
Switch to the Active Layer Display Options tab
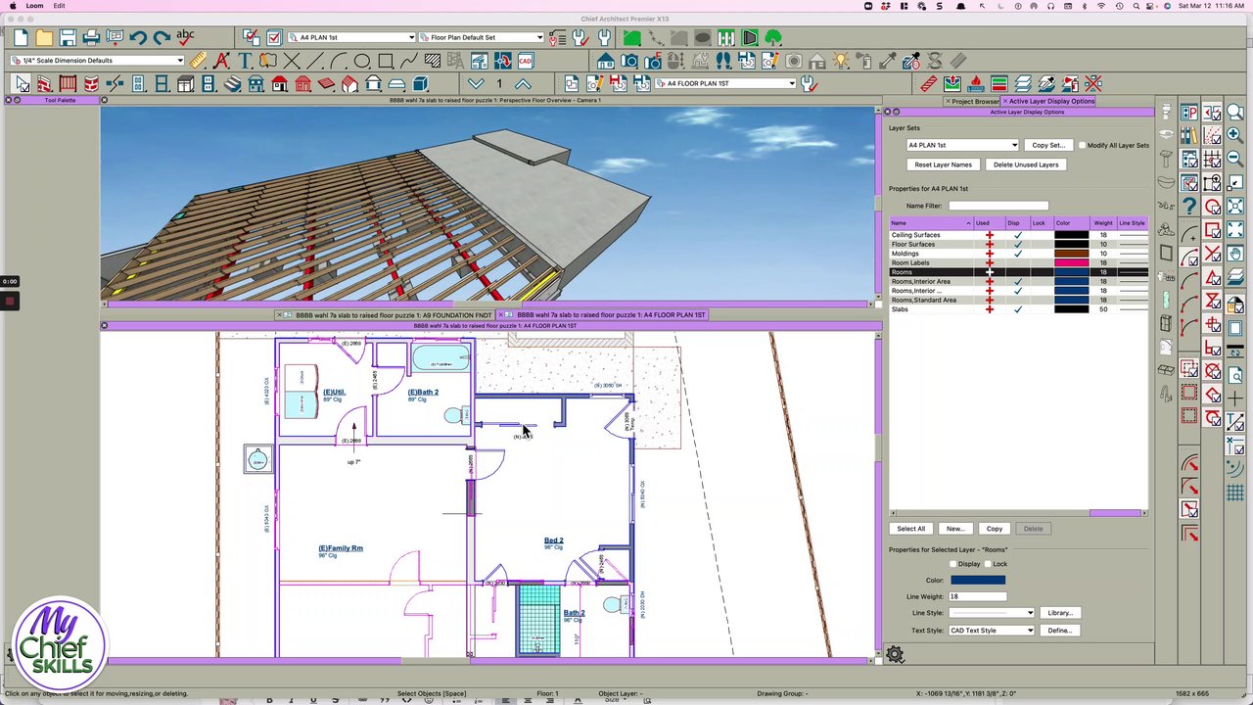pyautogui.click(x=1050, y=101)
